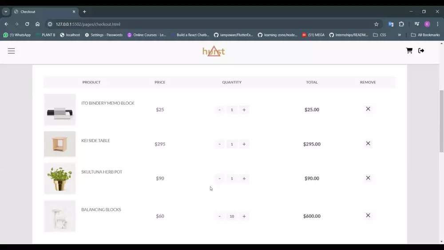Image resolution: width=444 pixels, height=250 pixels.
Task: Click the ITO BINDERY MEMO BLOCK product name
Action: [107, 103]
